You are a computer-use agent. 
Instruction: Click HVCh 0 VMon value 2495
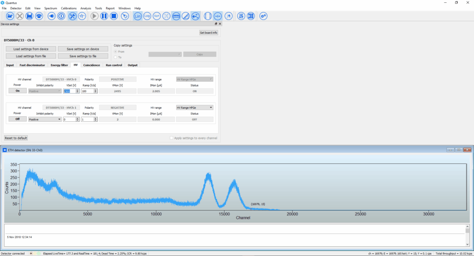pyautogui.click(x=118, y=91)
